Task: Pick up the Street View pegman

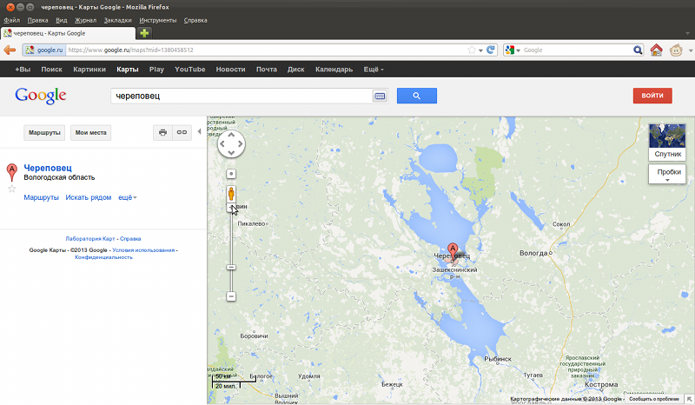Action: [231, 194]
